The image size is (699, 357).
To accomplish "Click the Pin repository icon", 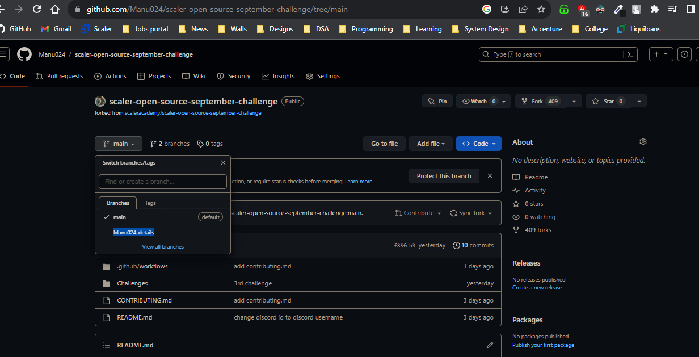I will coord(437,100).
